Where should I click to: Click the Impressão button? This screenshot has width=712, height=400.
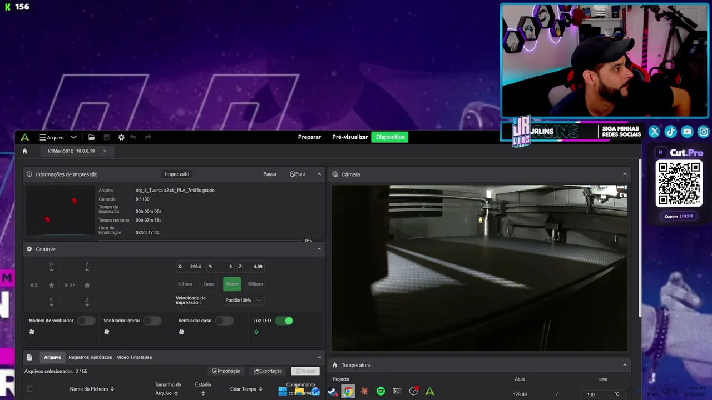[177, 174]
